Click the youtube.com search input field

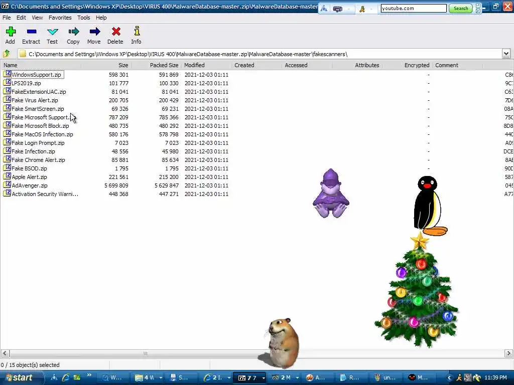coord(414,9)
